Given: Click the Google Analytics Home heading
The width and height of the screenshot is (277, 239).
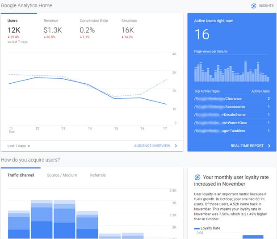Looking at the screenshot, I should tap(26, 5).
